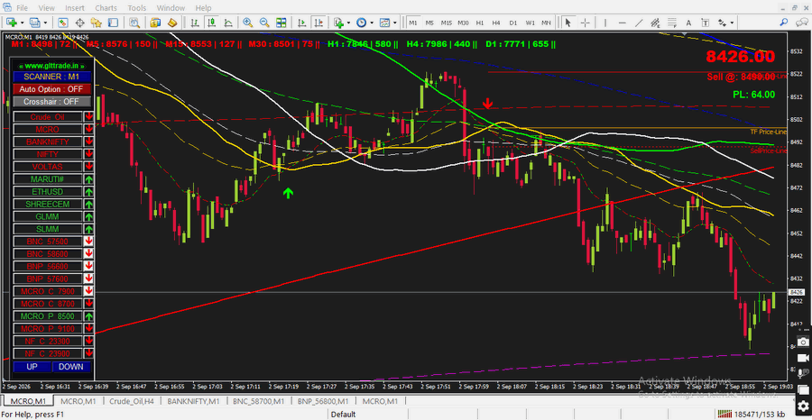Zoom out of the chart

click(264, 23)
